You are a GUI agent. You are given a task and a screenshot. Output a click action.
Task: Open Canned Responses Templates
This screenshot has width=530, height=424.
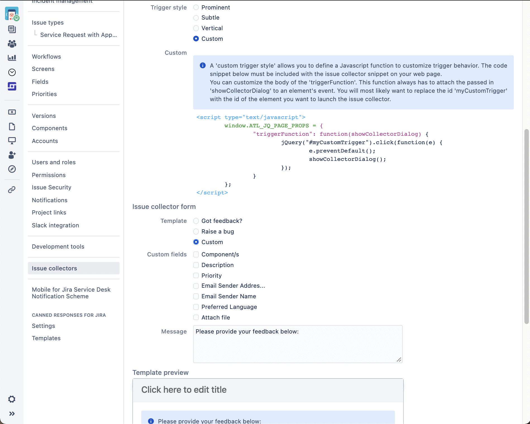[46, 338]
